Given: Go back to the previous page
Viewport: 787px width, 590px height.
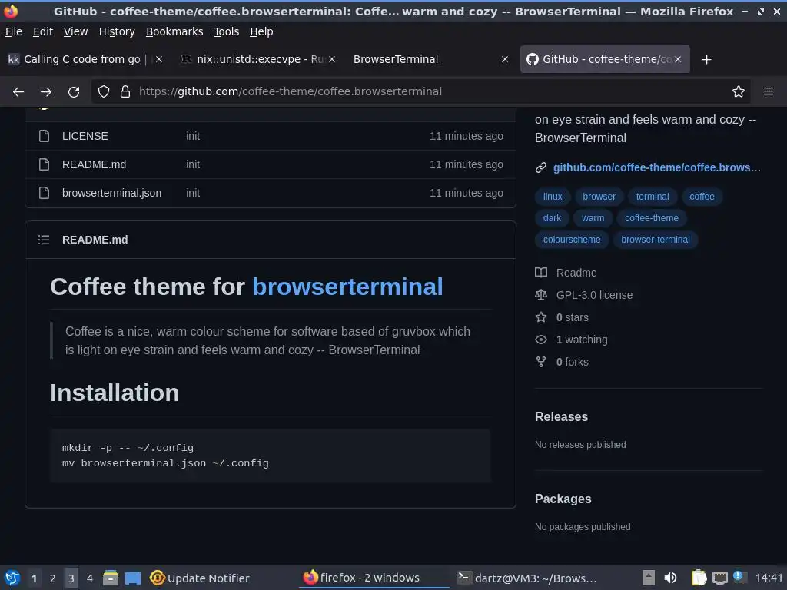Looking at the screenshot, I should (x=18, y=92).
